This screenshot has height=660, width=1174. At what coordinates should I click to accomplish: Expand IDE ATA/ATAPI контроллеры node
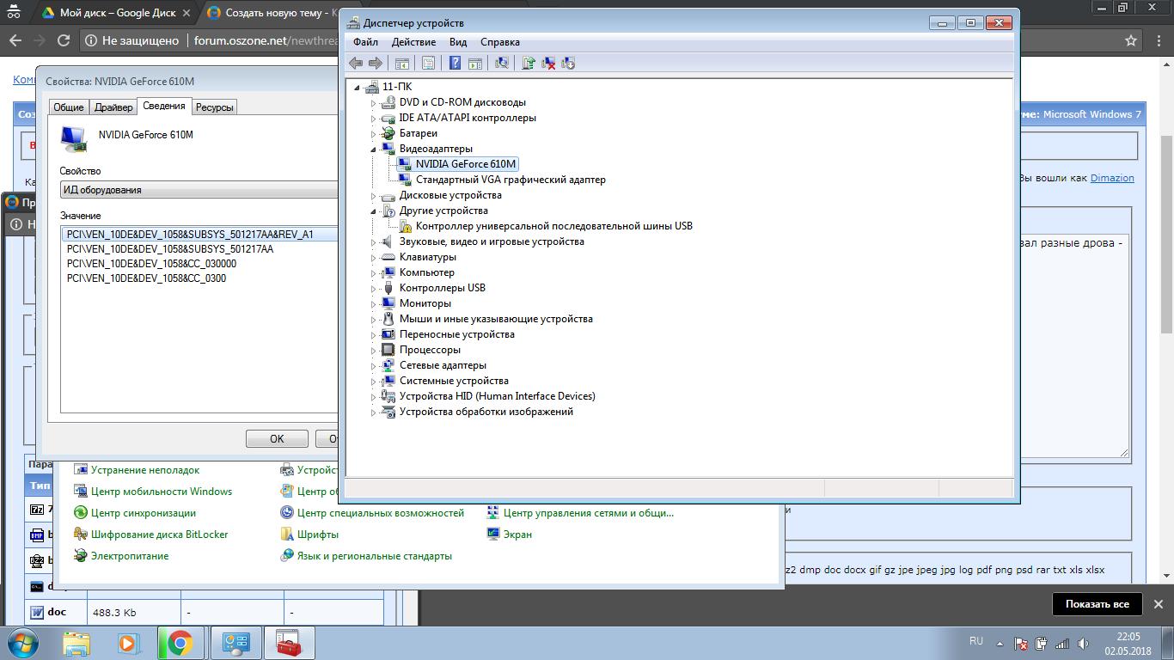point(374,118)
